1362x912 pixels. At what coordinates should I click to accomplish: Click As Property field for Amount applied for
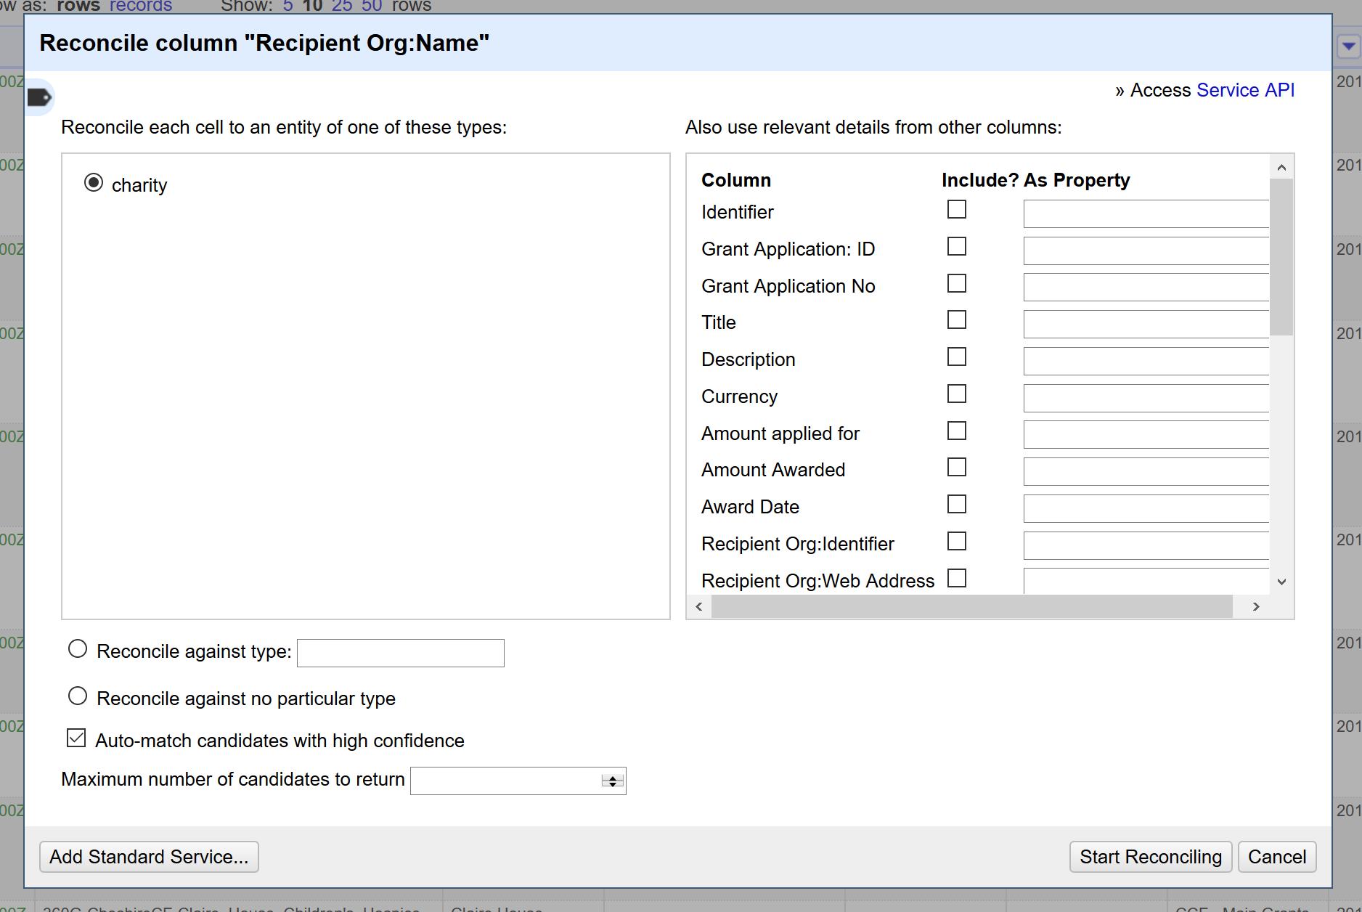[1146, 436]
